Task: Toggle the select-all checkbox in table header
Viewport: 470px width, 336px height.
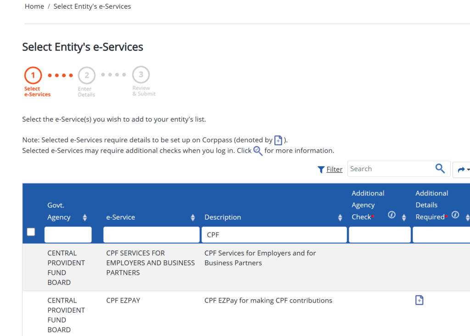Action: pyautogui.click(x=31, y=232)
